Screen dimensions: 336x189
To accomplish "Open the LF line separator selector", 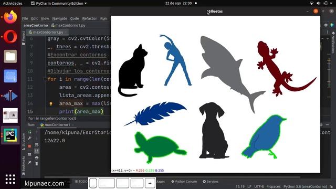I will tap(249, 187).
